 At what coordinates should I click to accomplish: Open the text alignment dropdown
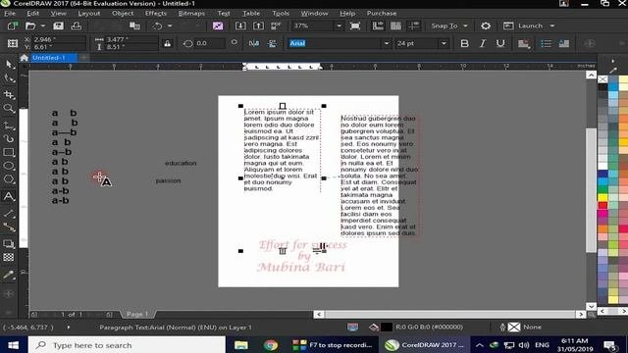pyautogui.click(x=524, y=43)
